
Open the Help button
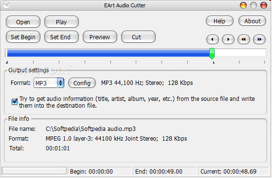219,21
